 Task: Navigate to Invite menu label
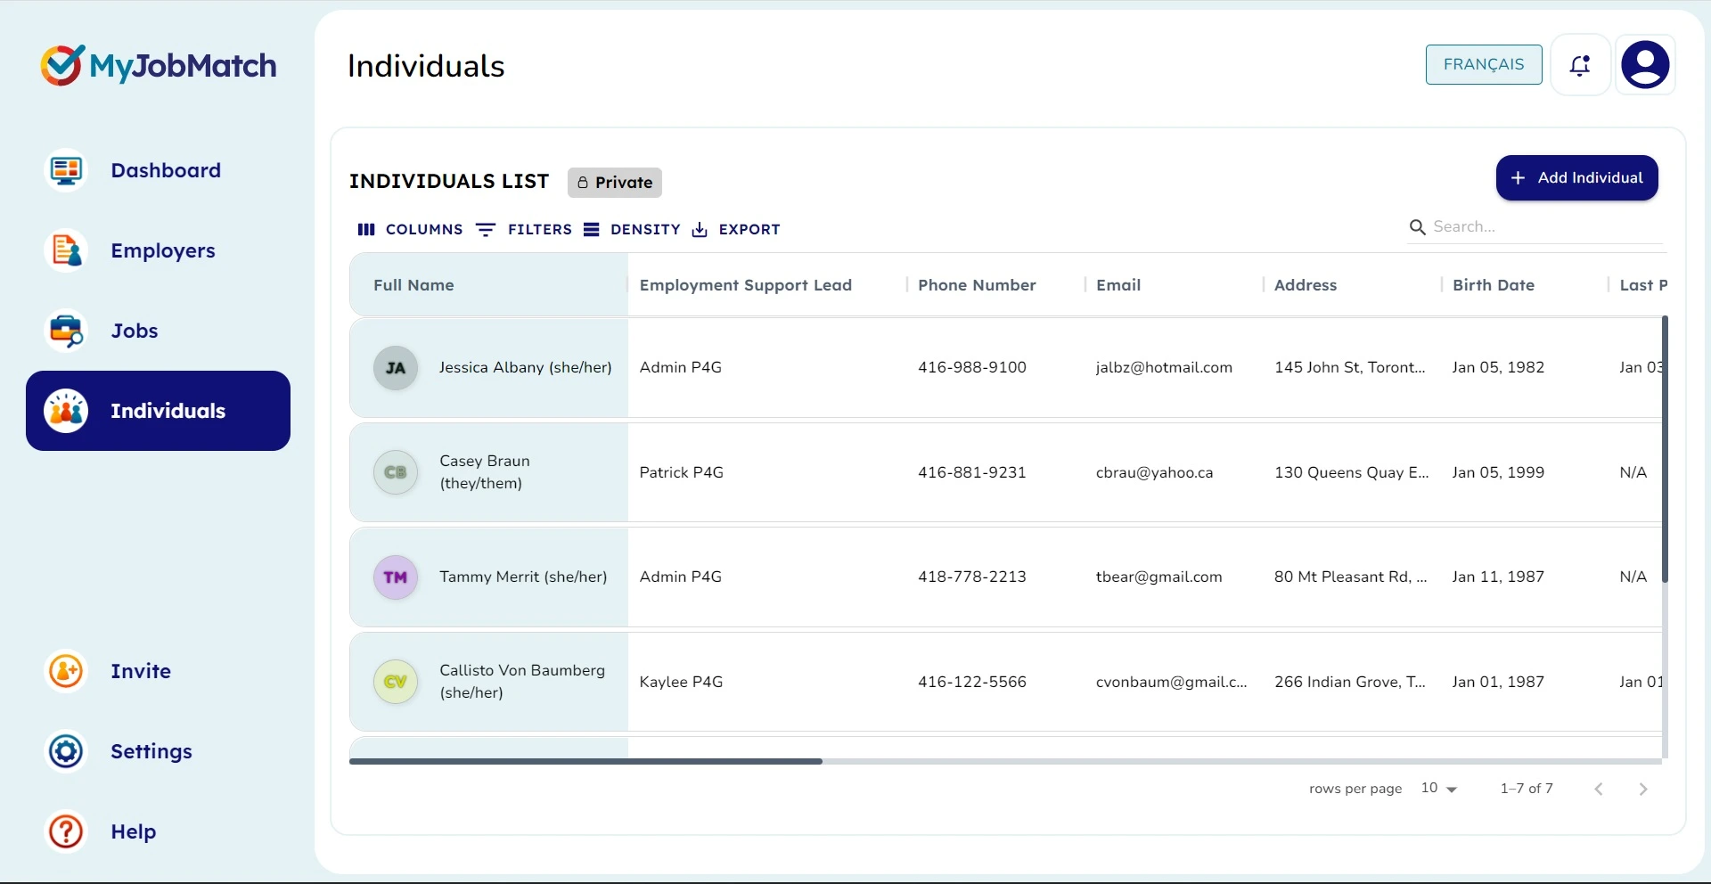(x=141, y=671)
